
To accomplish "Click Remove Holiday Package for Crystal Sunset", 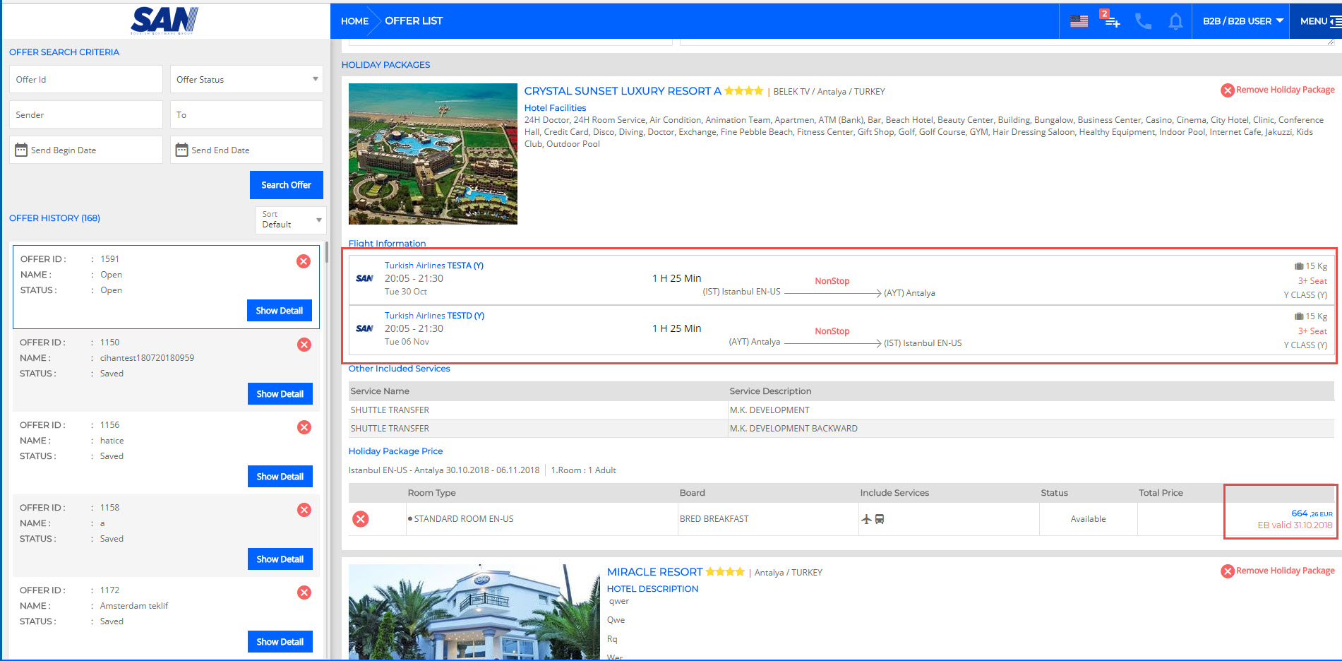I will (1285, 90).
